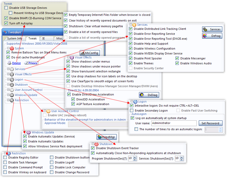Image resolution: width=228 pixels, height=179 pixels.
Task: Launch MsConfig button
Action: coord(90,53)
